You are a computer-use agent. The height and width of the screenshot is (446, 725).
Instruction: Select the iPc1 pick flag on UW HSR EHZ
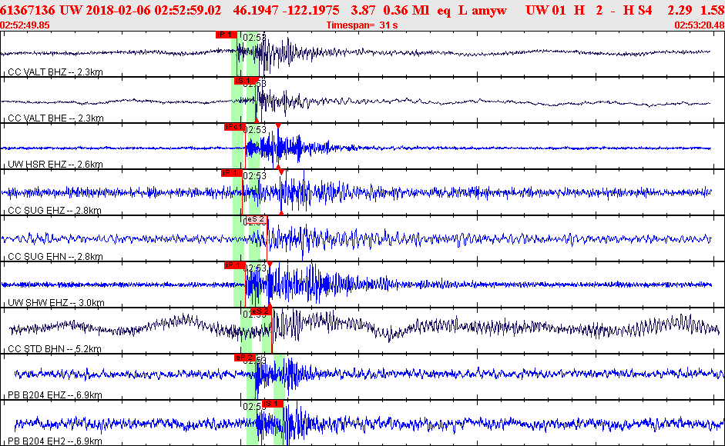(x=235, y=127)
